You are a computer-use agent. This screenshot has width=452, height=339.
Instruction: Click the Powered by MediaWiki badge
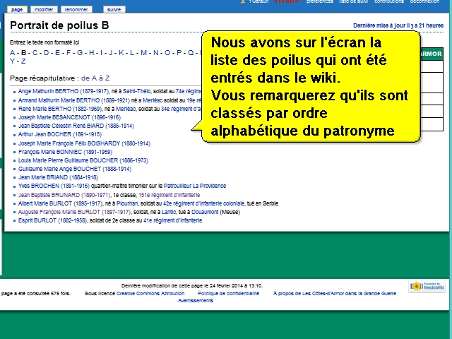[426, 286]
